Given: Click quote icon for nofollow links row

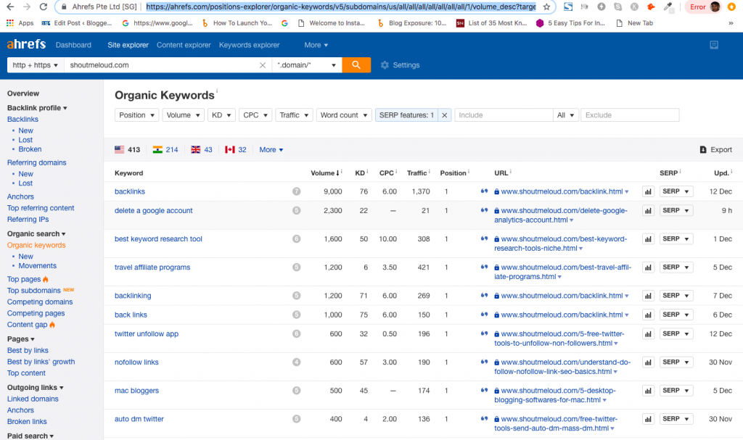Looking at the screenshot, I should (x=484, y=362).
